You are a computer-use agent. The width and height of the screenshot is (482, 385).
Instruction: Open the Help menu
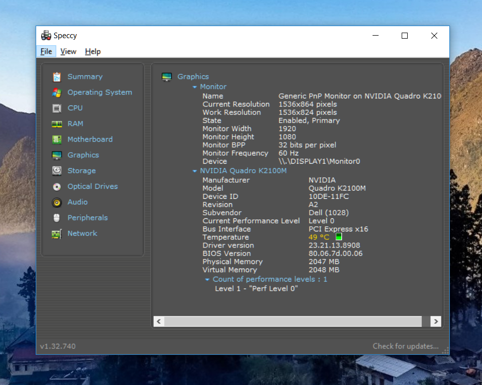93,51
